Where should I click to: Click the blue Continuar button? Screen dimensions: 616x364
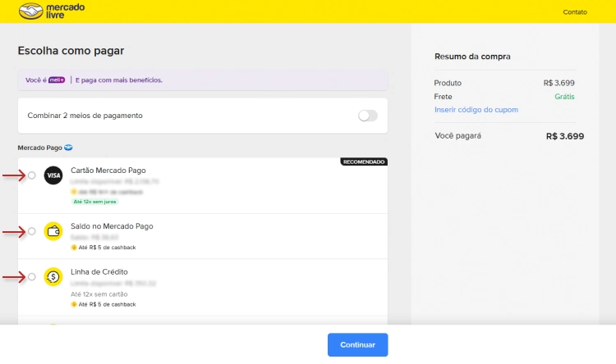click(357, 345)
